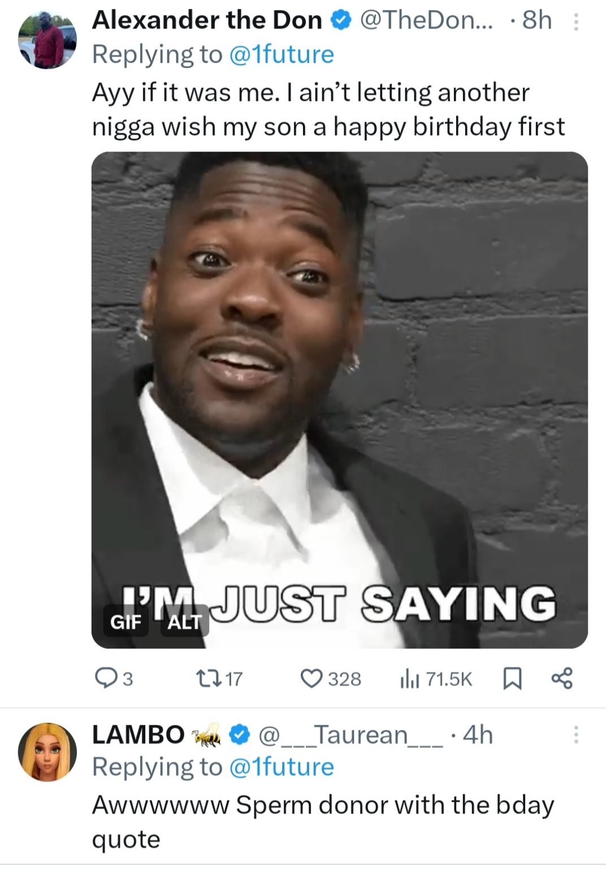Open more options for LAMBO's tweet
Image resolution: width=606 pixels, height=869 pixels.
pos(576,734)
